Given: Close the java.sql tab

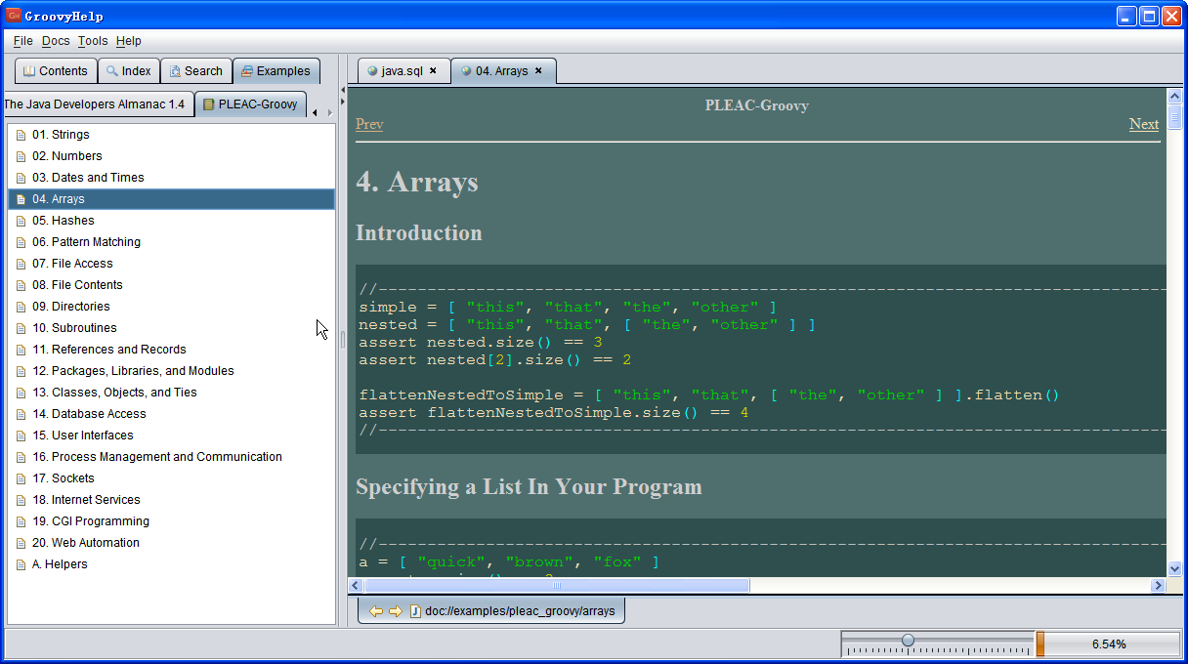Looking at the screenshot, I should pos(433,71).
